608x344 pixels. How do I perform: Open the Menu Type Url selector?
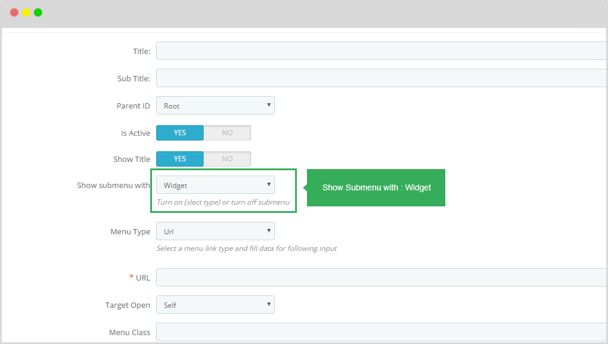(x=215, y=231)
